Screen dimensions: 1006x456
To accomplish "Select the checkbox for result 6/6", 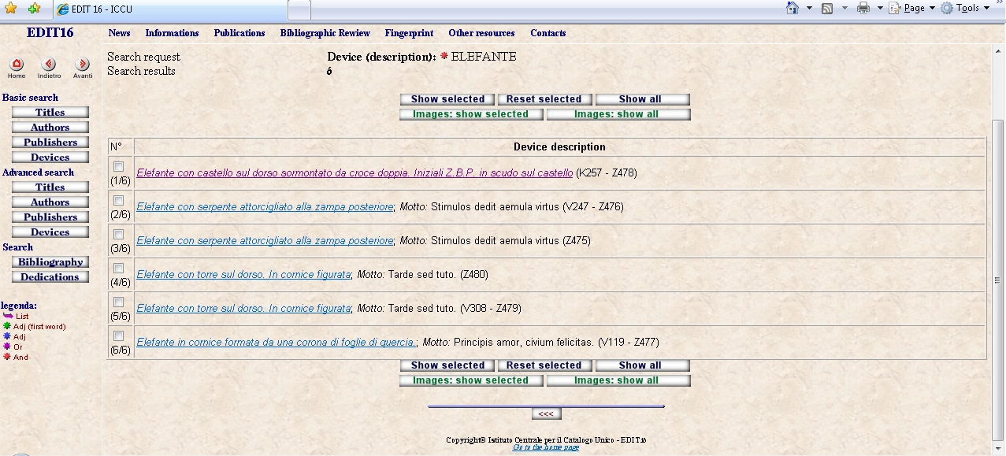I will pyautogui.click(x=118, y=336).
